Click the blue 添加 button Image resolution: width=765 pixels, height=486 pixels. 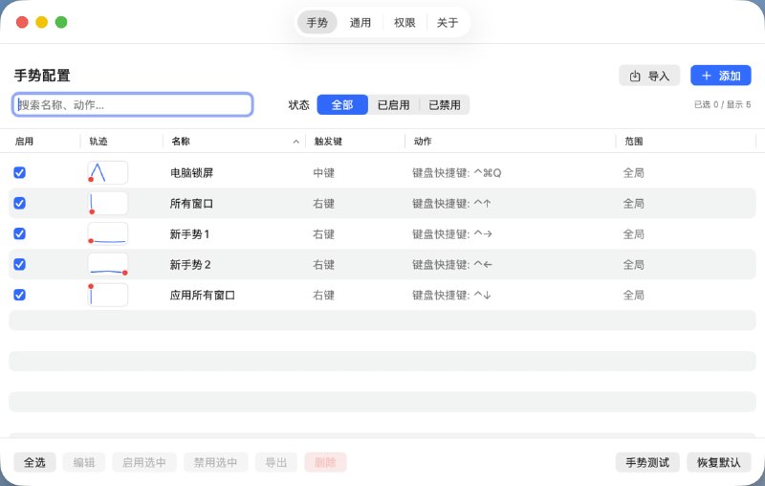(721, 76)
